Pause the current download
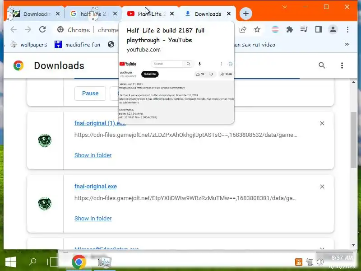This screenshot has height=271, width=361. 90,93
